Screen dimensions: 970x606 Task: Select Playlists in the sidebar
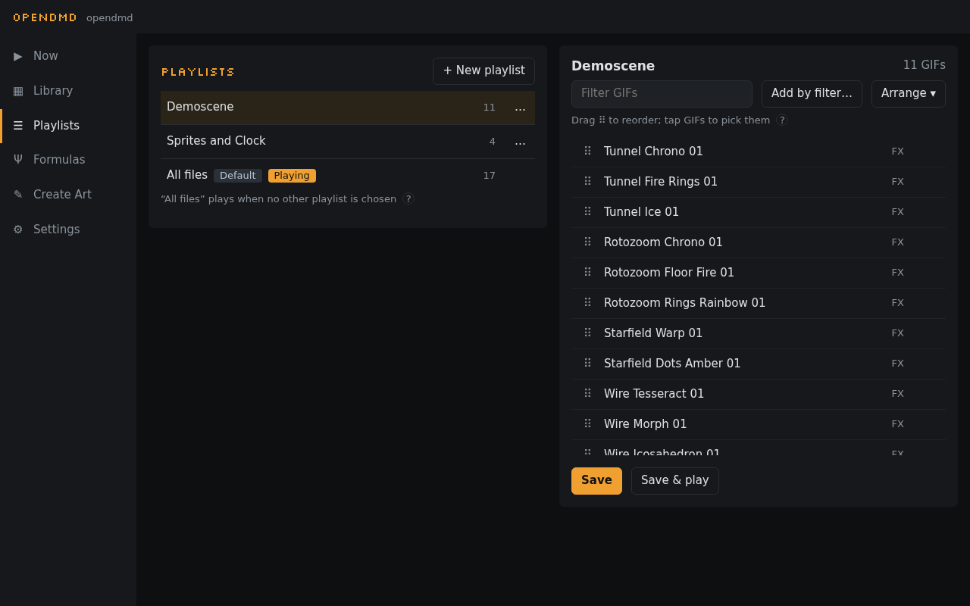68,126
